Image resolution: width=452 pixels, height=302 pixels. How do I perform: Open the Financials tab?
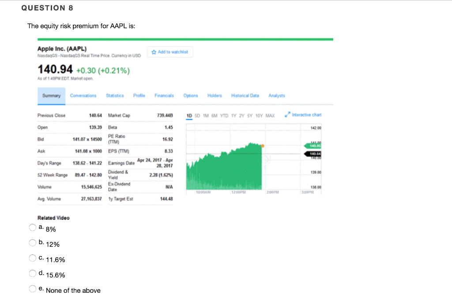[x=164, y=95]
